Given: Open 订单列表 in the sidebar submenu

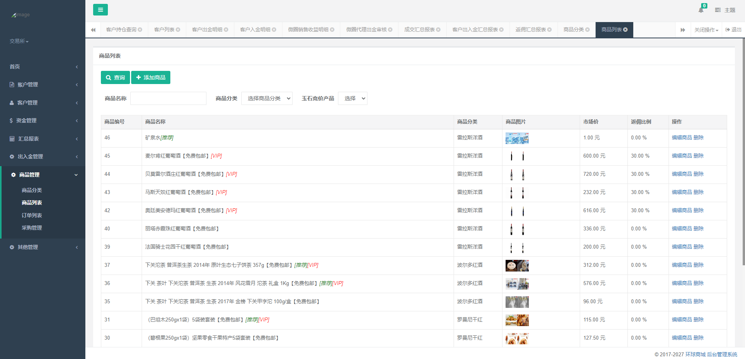Looking at the screenshot, I should (32, 215).
